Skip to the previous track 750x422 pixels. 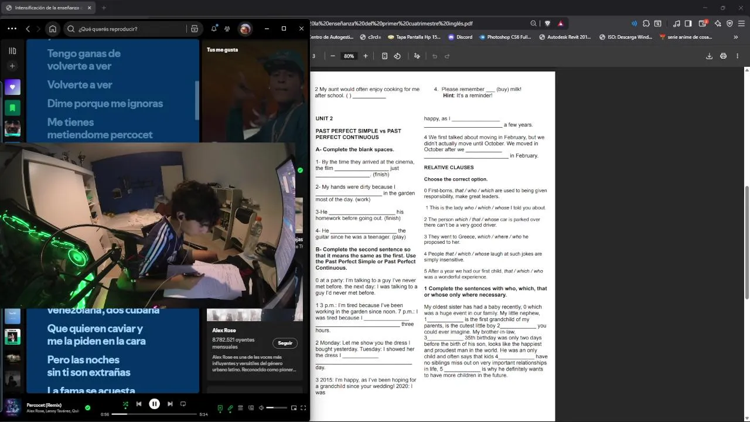pyautogui.click(x=139, y=404)
